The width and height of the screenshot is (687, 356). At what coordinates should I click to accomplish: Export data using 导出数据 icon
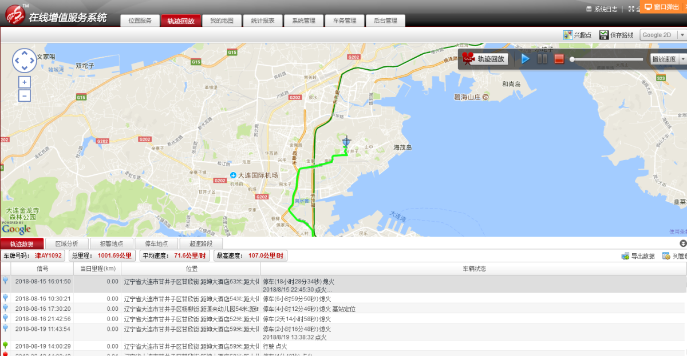click(x=625, y=256)
